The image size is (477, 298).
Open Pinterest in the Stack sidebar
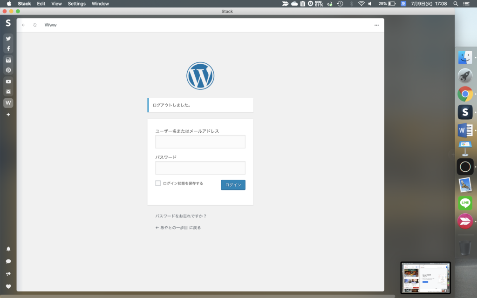(x=8, y=70)
